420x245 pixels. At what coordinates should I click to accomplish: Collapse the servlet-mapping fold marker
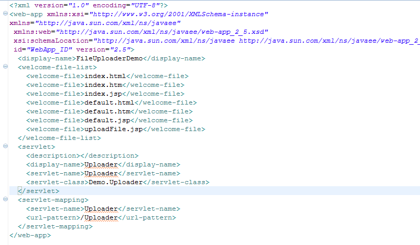pyautogui.click(x=5, y=199)
